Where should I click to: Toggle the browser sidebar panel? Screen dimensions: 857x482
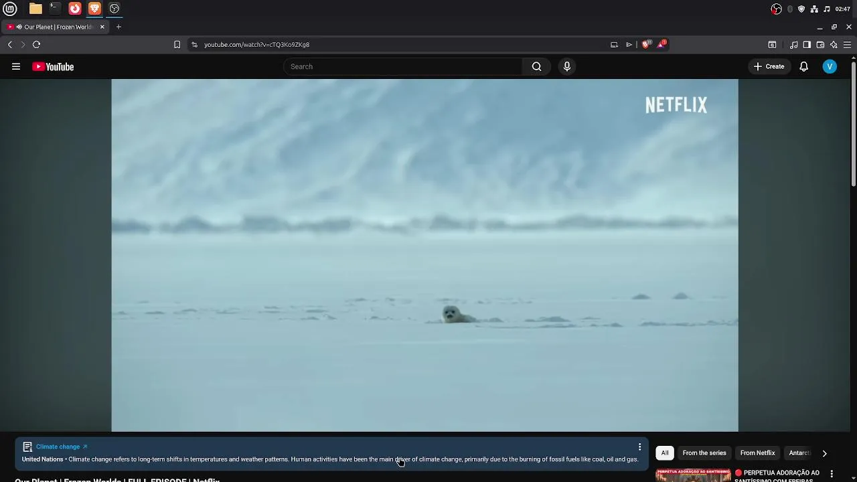tap(807, 45)
